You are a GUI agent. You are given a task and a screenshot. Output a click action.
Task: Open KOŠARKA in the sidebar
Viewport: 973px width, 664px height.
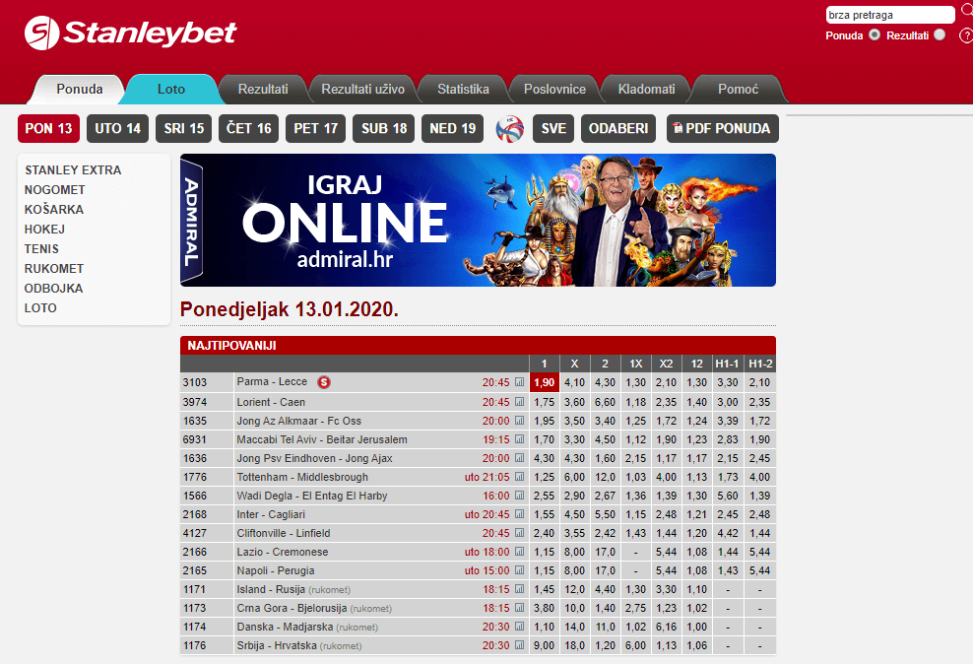coord(53,210)
